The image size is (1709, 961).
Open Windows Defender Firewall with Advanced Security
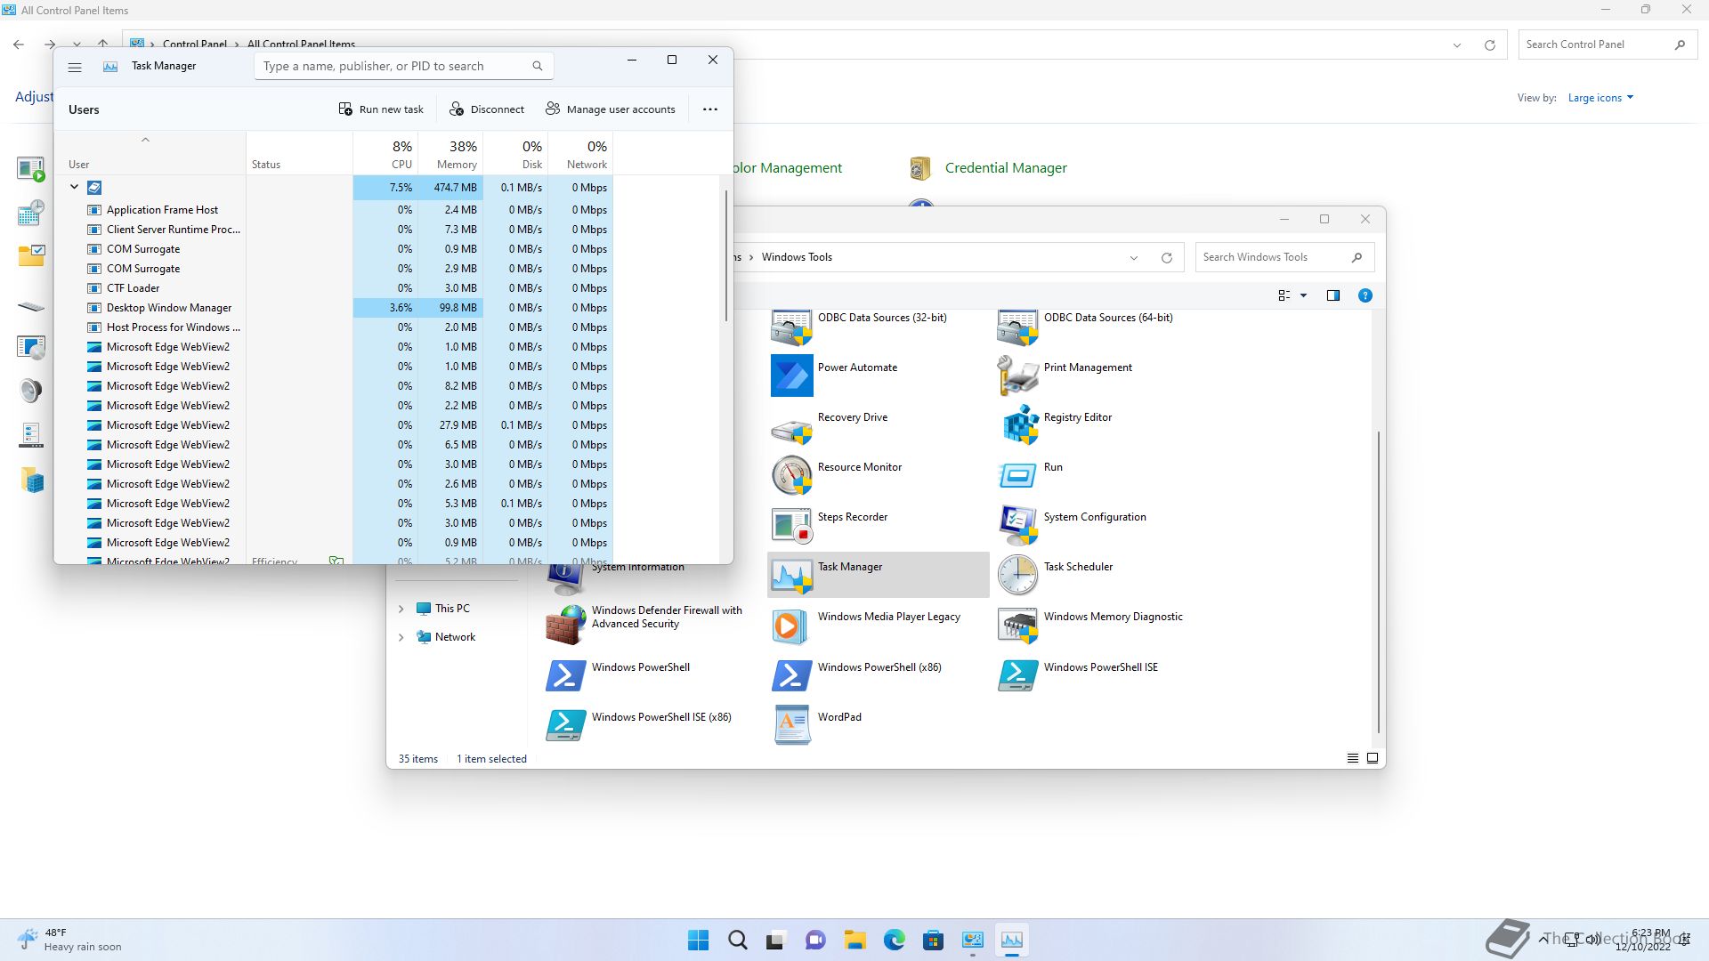coord(565,625)
